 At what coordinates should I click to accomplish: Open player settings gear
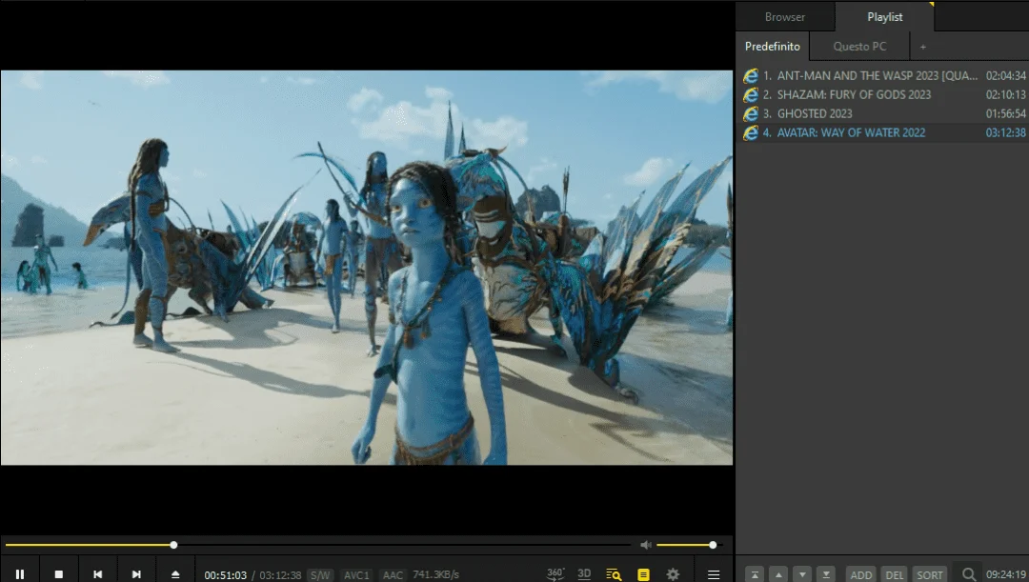[x=673, y=574]
